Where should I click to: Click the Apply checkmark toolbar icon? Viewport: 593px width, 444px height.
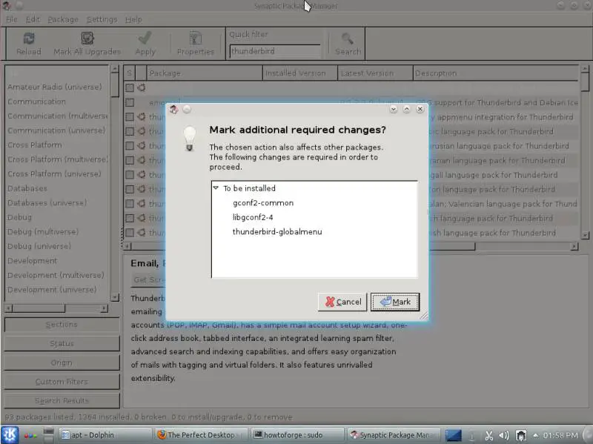click(145, 39)
